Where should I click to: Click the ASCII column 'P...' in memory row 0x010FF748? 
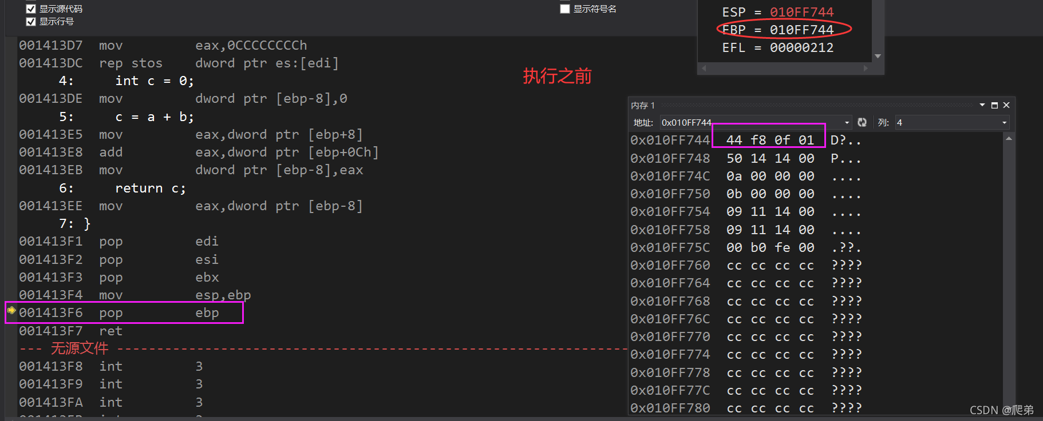[x=846, y=158]
